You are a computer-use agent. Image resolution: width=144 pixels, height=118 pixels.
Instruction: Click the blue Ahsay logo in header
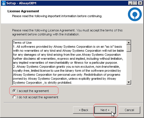click(135, 14)
